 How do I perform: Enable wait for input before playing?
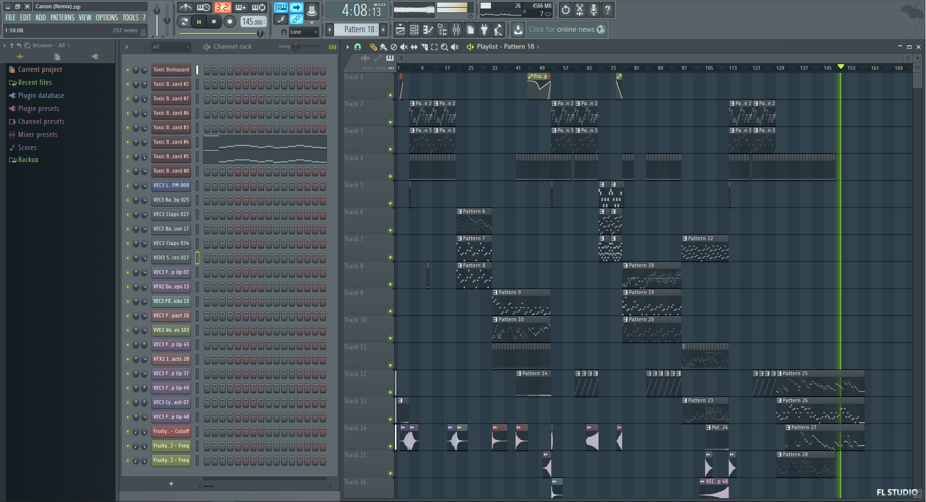click(204, 8)
